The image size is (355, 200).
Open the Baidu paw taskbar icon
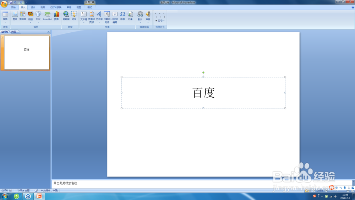(x=28, y=196)
